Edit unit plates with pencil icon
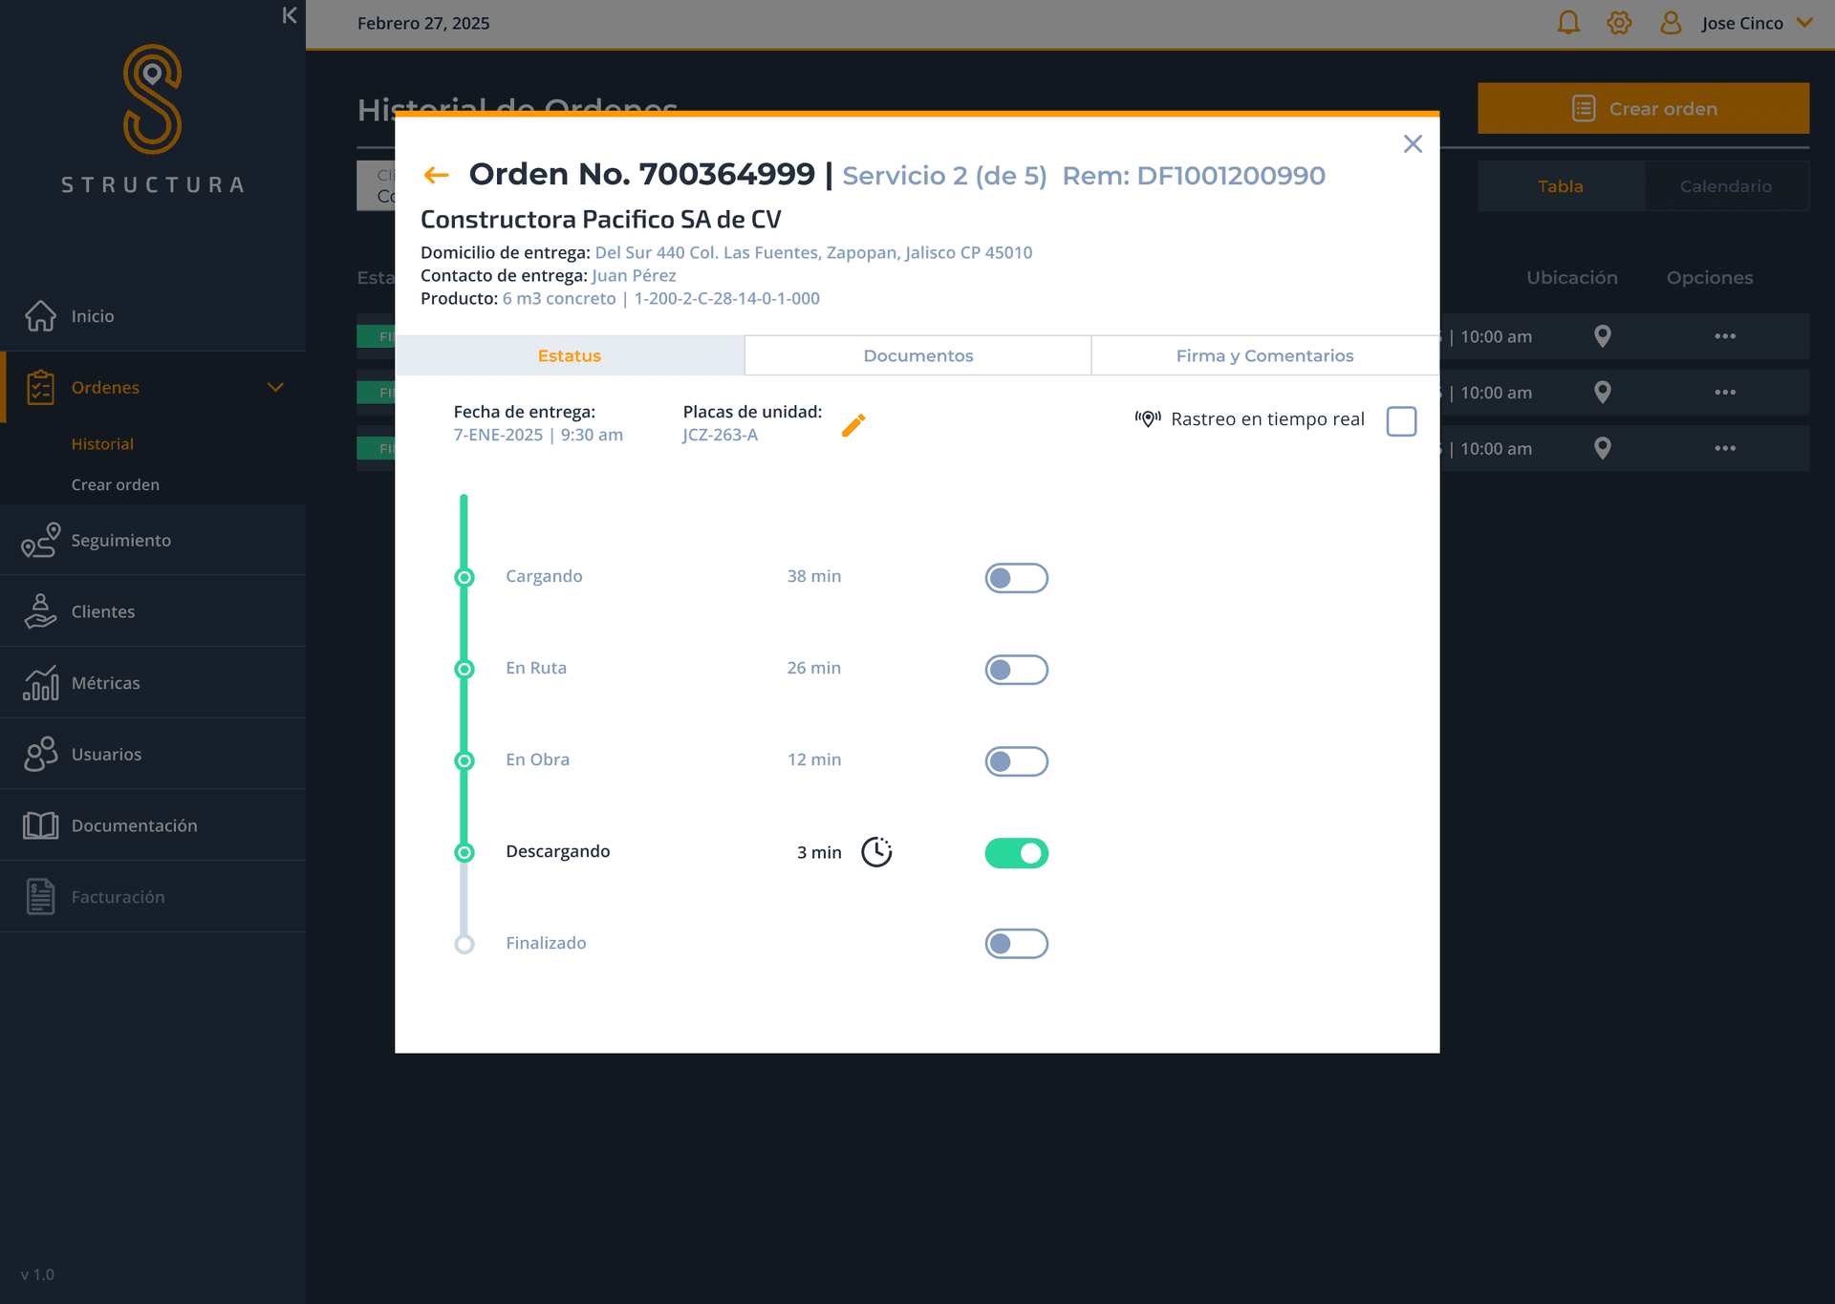1835x1304 pixels. point(853,425)
